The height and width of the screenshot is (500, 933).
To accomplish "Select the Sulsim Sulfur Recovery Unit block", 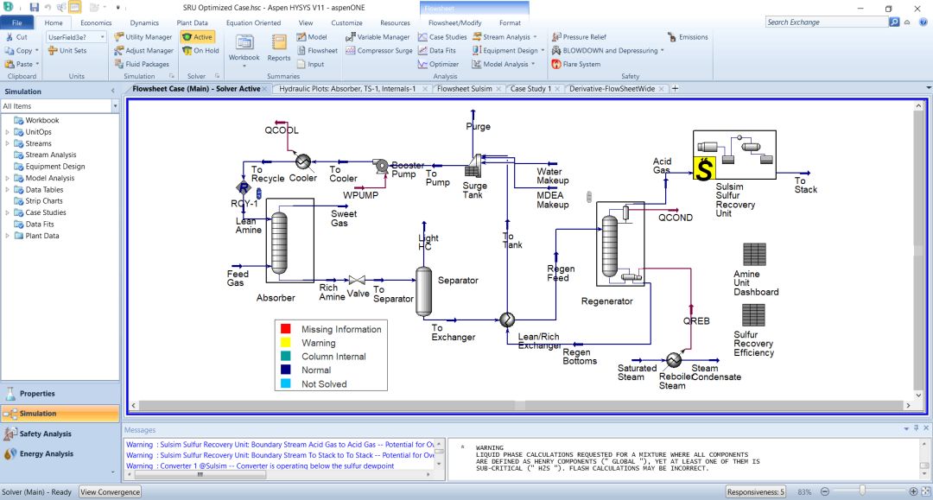I will coord(734,155).
